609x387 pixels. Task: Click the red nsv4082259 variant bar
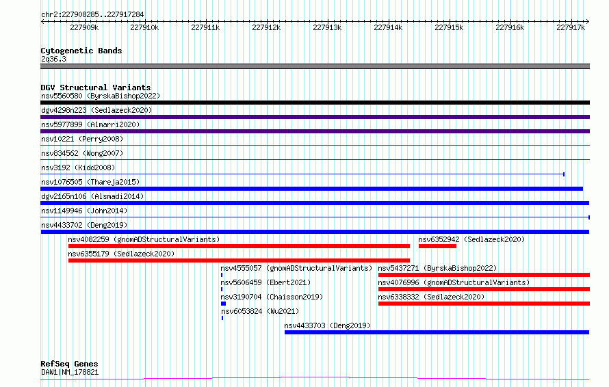(239, 246)
